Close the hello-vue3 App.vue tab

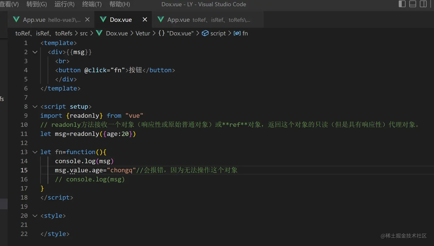pyautogui.click(x=88, y=19)
